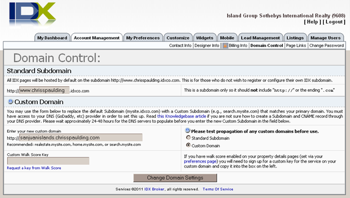Viewport: 350px width, 198px height.
Task: Open the Manage Users tab
Action: [325, 38]
